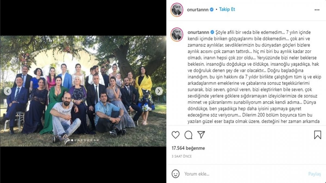This screenshot has width=326, height=183.
Task: Open the onurtannn username in caption
Action: point(198,32)
